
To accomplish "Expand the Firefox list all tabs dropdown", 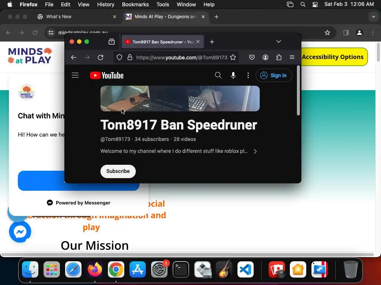I will [x=279, y=42].
